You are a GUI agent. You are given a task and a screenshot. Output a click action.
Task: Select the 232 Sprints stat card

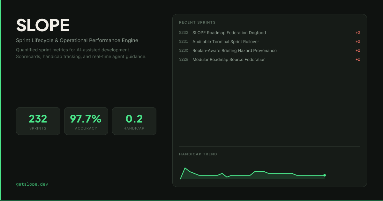[38, 121]
